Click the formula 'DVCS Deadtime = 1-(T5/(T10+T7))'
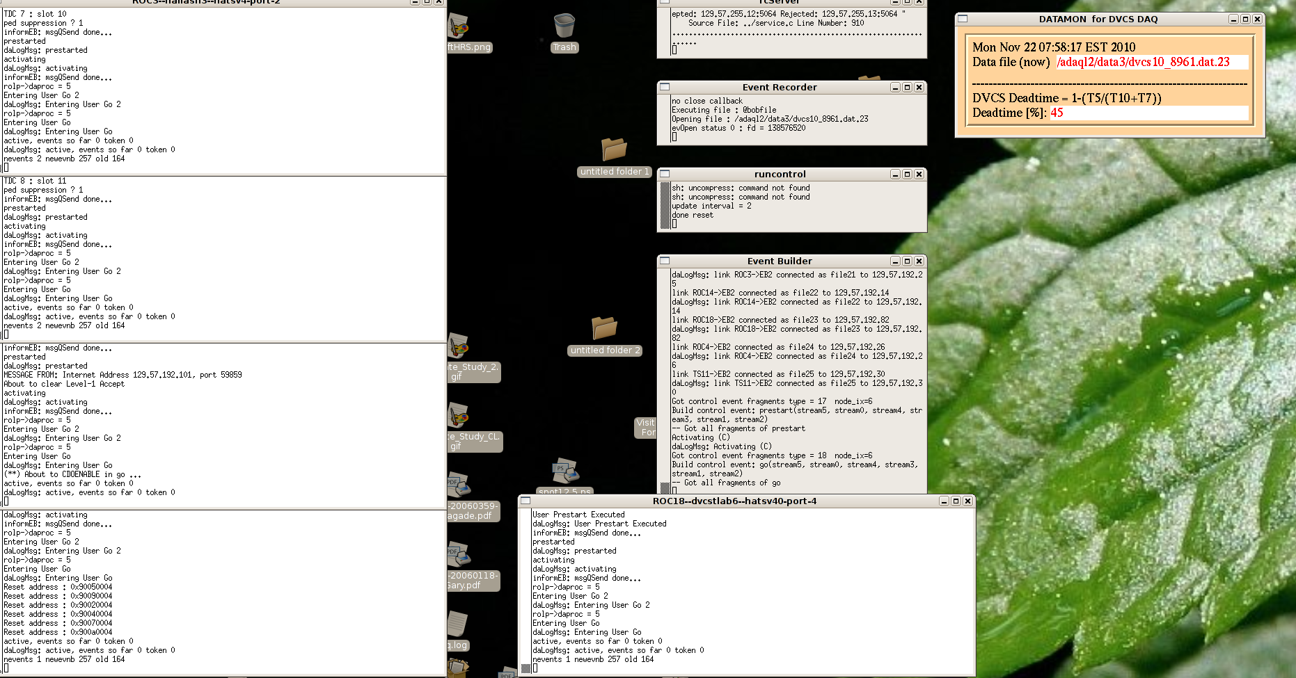This screenshot has width=1296, height=678. click(1067, 98)
